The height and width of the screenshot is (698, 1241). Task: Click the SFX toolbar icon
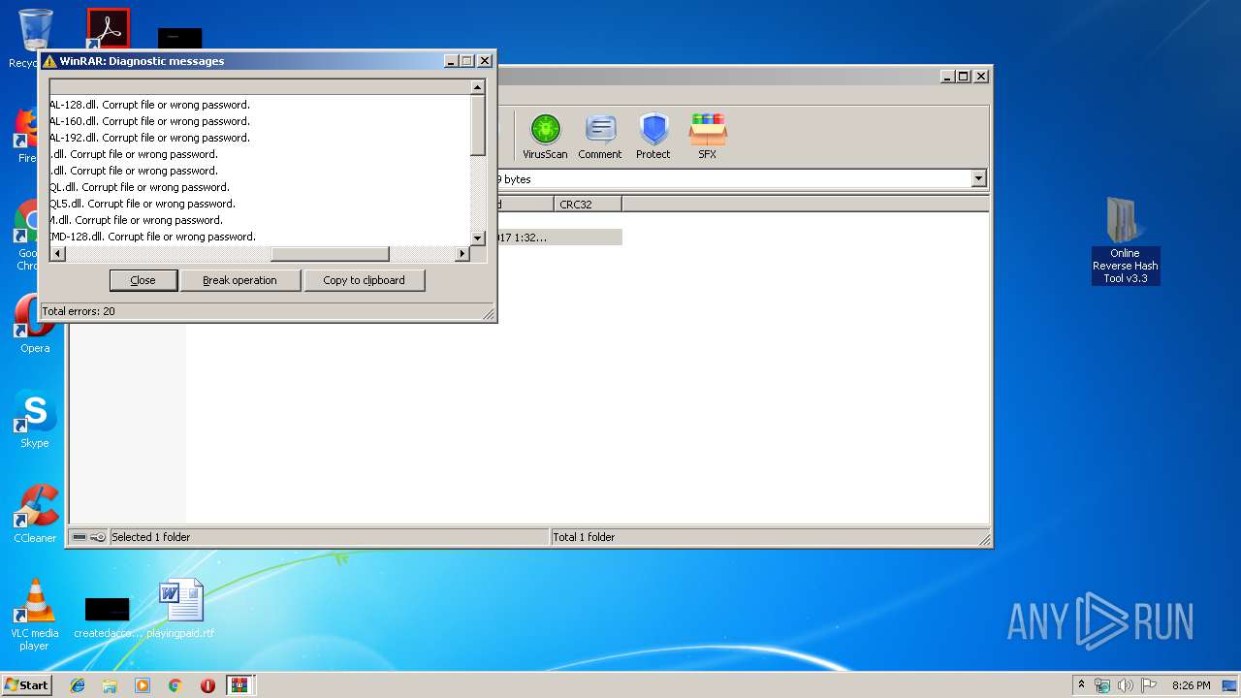(708, 137)
